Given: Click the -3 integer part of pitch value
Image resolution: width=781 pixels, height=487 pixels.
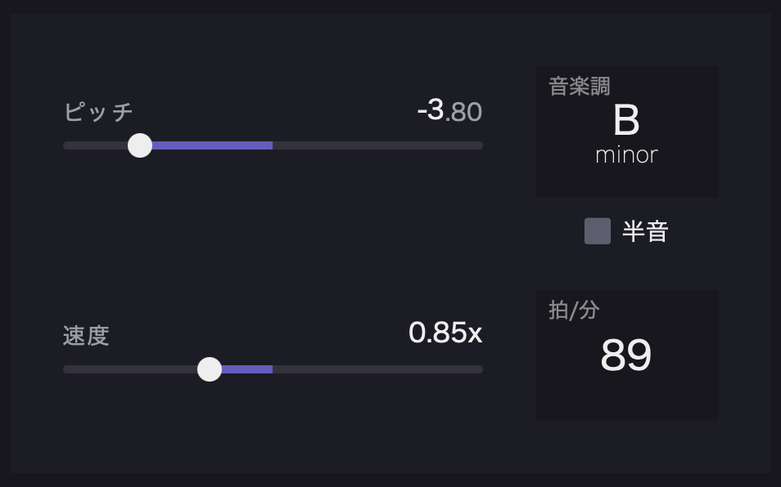Looking at the screenshot, I should pos(431,109).
